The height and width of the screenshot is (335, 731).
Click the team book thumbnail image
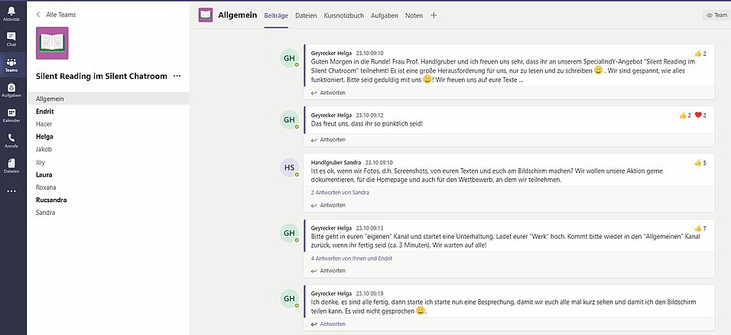[x=52, y=43]
